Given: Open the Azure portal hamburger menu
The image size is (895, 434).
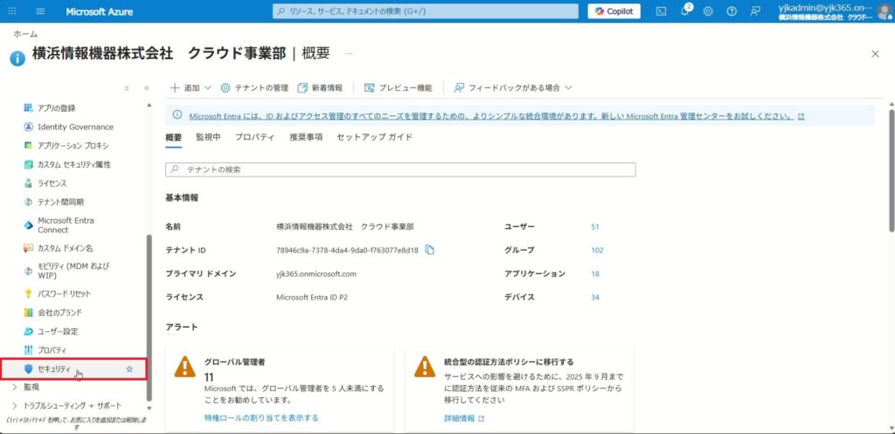Looking at the screenshot, I should pyautogui.click(x=40, y=11).
